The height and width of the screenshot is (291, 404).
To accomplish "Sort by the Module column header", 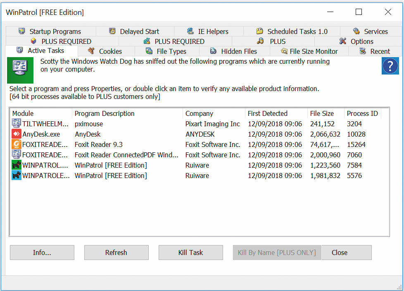I will pos(41,113).
